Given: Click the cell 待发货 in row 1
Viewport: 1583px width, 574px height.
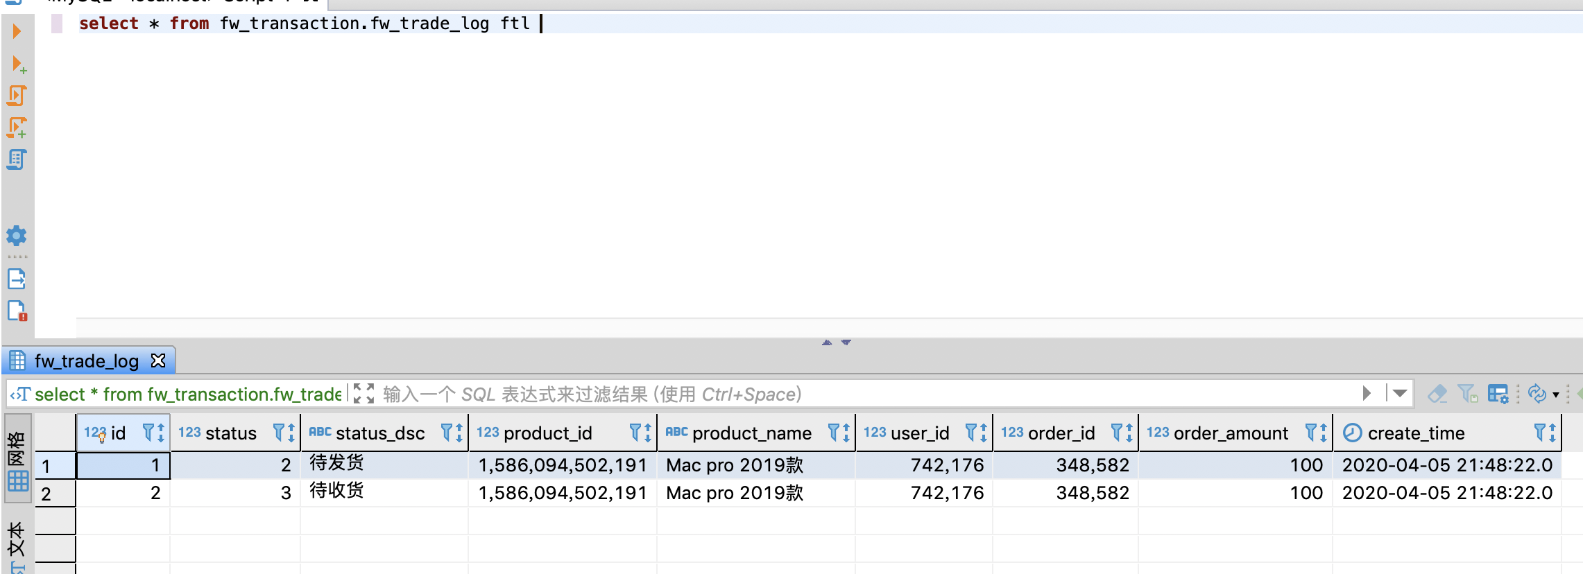Looking at the screenshot, I should tap(384, 465).
